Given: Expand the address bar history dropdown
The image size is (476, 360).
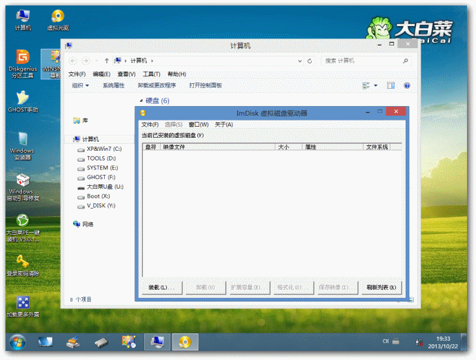Looking at the screenshot, I should pos(299,61).
